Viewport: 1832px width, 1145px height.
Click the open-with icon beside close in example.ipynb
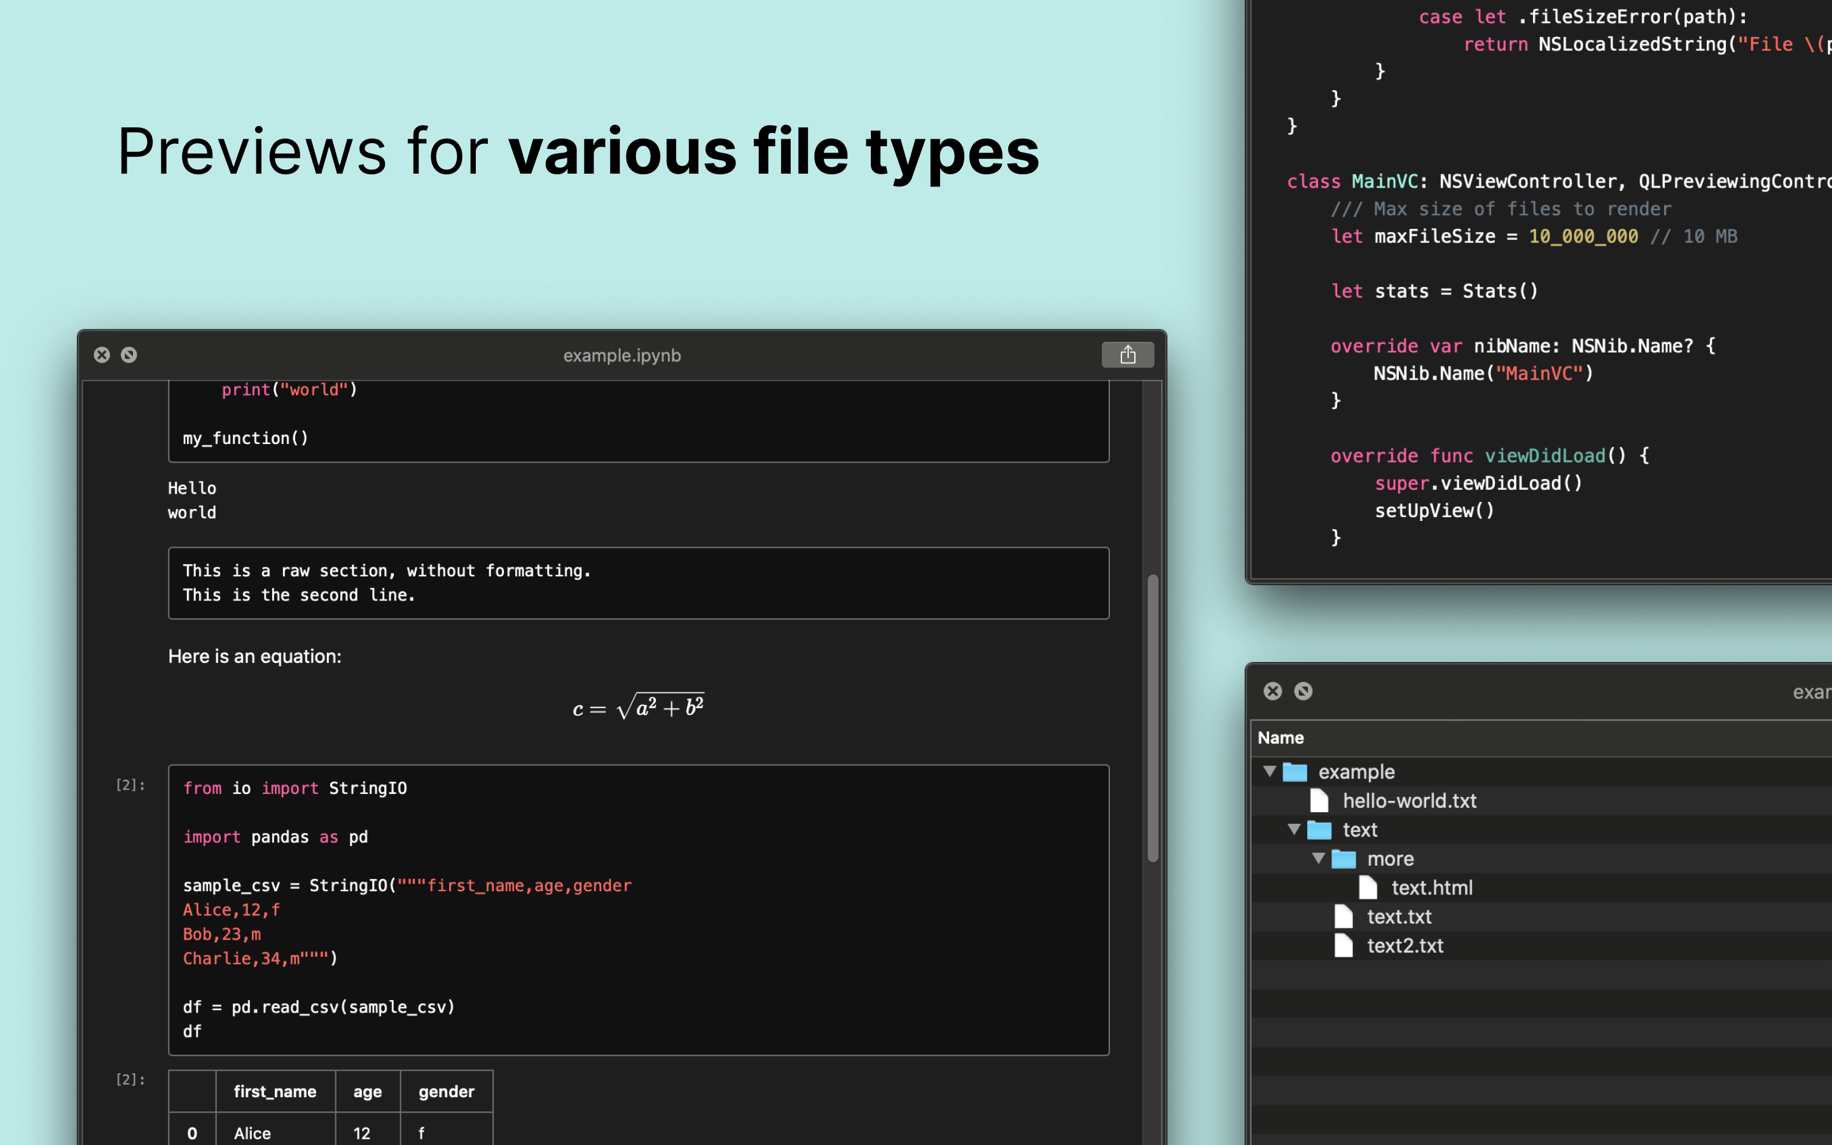[130, 354]
